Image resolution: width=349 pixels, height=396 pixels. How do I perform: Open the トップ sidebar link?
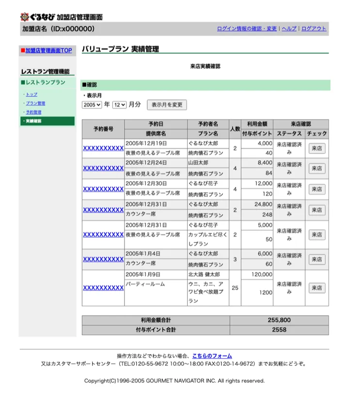pyautogui.click(x=32, y=94)
